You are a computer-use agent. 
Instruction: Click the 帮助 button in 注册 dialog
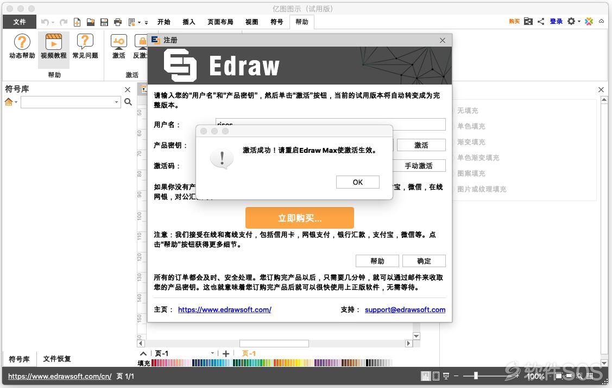[377, 261]
